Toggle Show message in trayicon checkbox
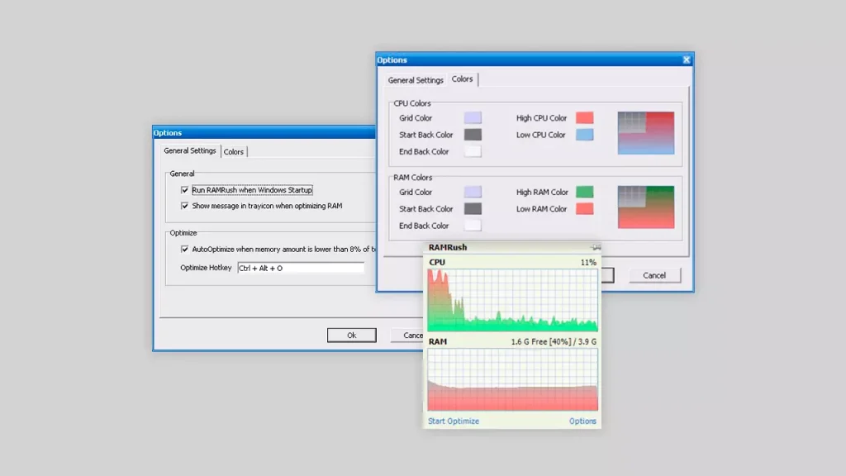The image size is (846, 476). click(x=184, y=206)
